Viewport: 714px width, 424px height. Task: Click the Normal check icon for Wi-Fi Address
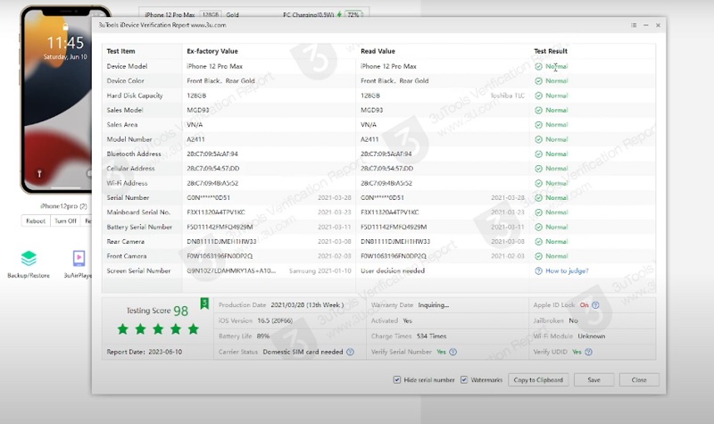[x=539, y=183]
